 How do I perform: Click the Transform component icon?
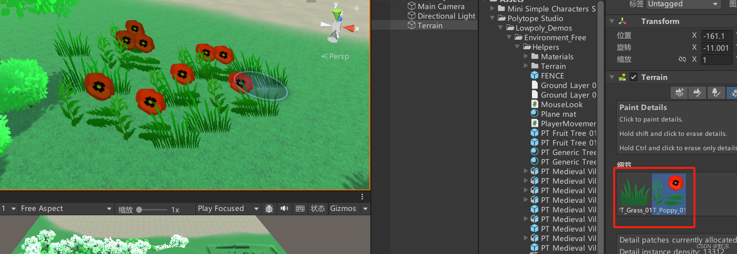coord(622,21)
